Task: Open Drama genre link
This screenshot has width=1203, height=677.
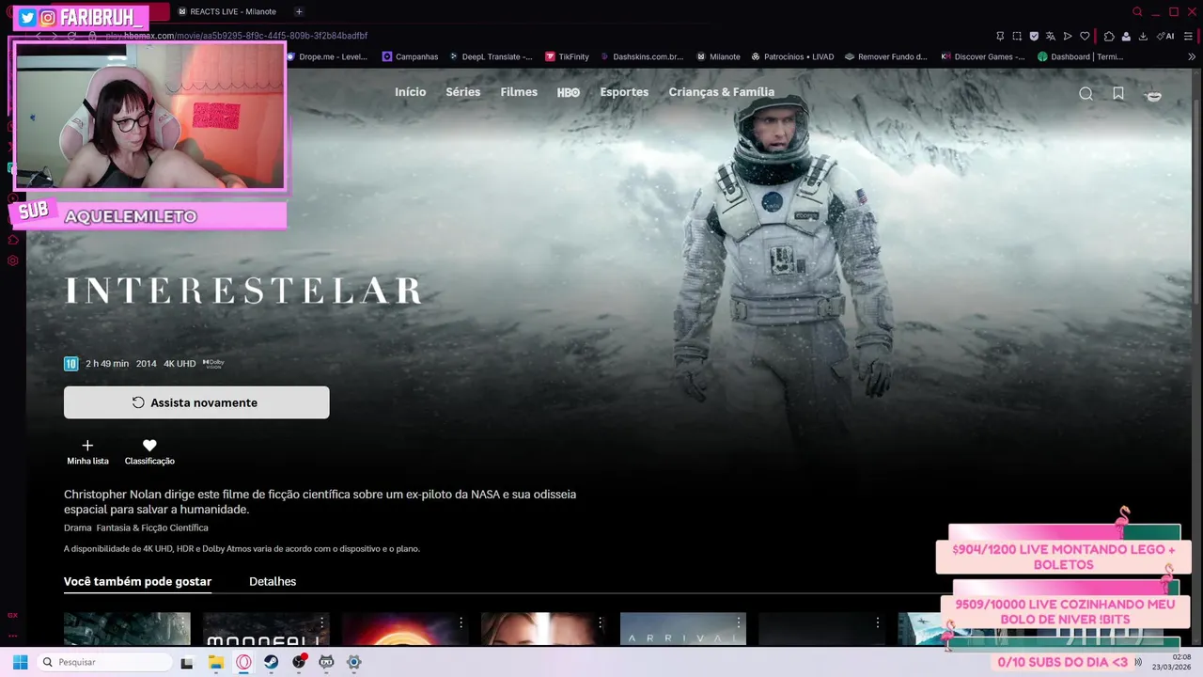Action: (77, 528)
